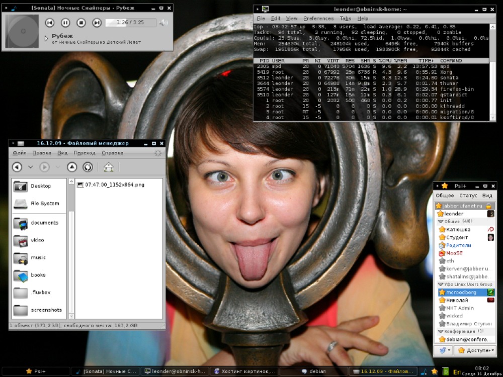The image size is (503, 377).
Task: Open File System in sidebar
Action: [39, 203]
